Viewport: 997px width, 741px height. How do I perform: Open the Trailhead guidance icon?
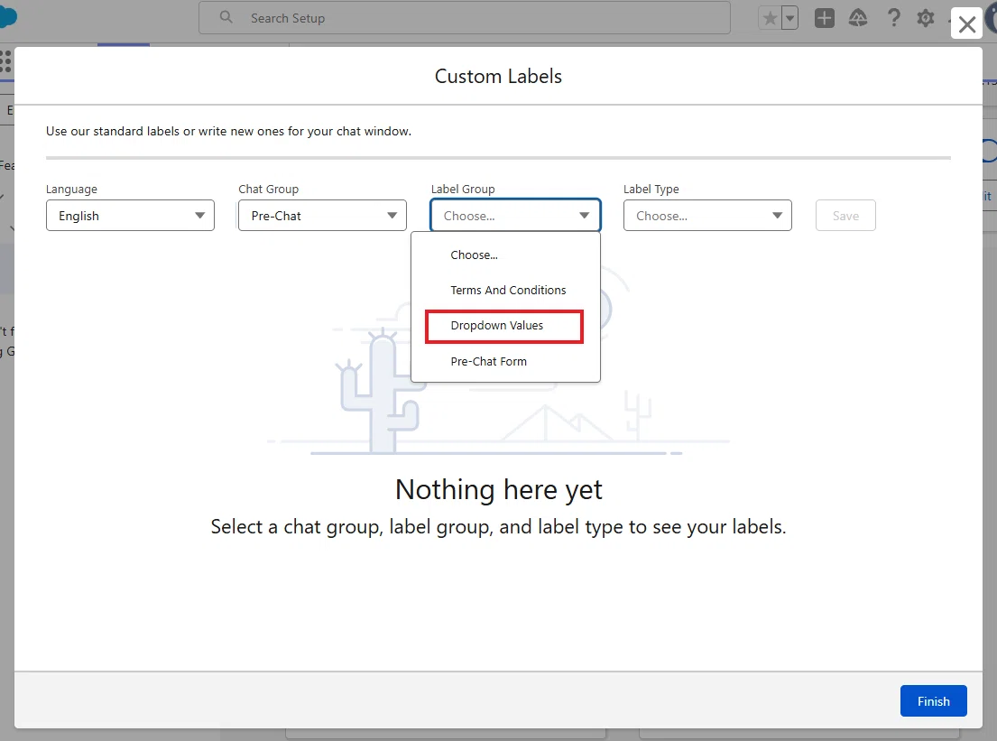coord(858,18)
